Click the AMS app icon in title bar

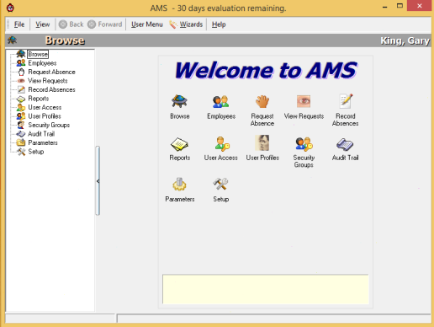point(10,8)
